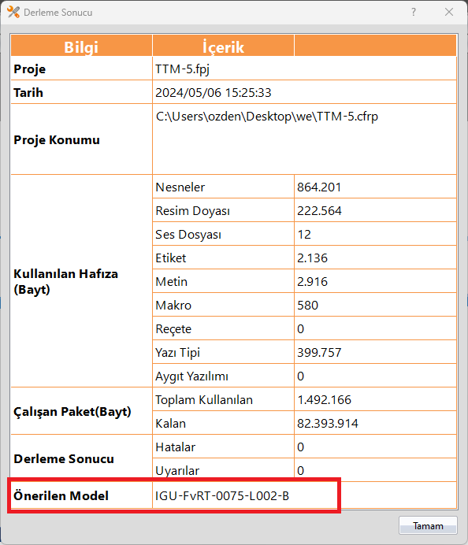This screenshot has height=545, width=468.
Task: Click the help question mark button
Action: pyautogui.click(x=414, y=12)
